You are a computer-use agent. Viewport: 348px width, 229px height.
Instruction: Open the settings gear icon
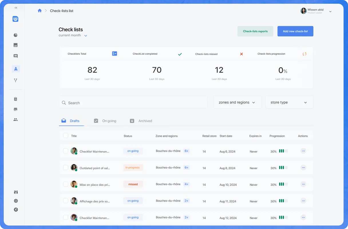pos(16,201)
